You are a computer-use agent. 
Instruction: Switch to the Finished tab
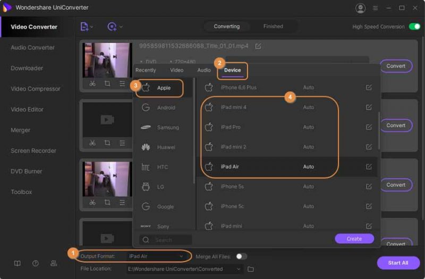click(x=273, y=26)
